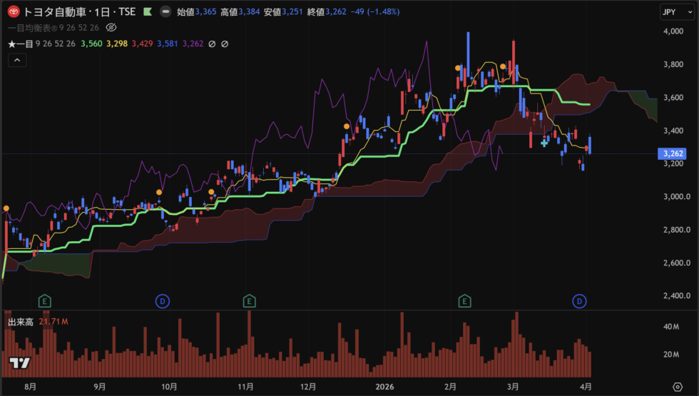699x396 pixels.
Task: Click the earnings E marker near August
Action: tap(45, 302)
